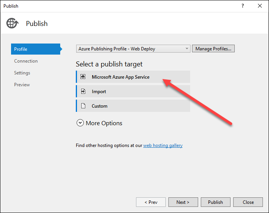Open the Profile step
269x213 pixels.
[x=35, y=49]
